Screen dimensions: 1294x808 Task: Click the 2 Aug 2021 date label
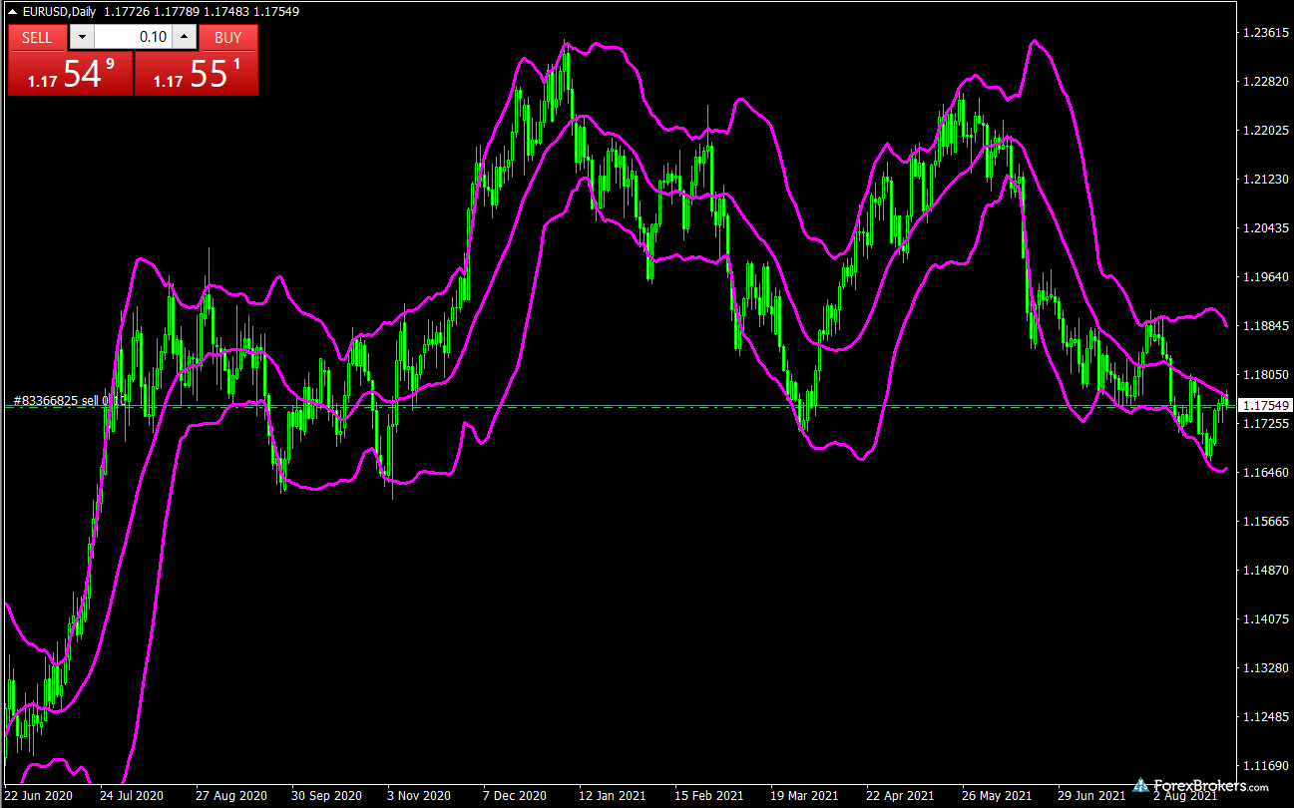[1186, 797]
